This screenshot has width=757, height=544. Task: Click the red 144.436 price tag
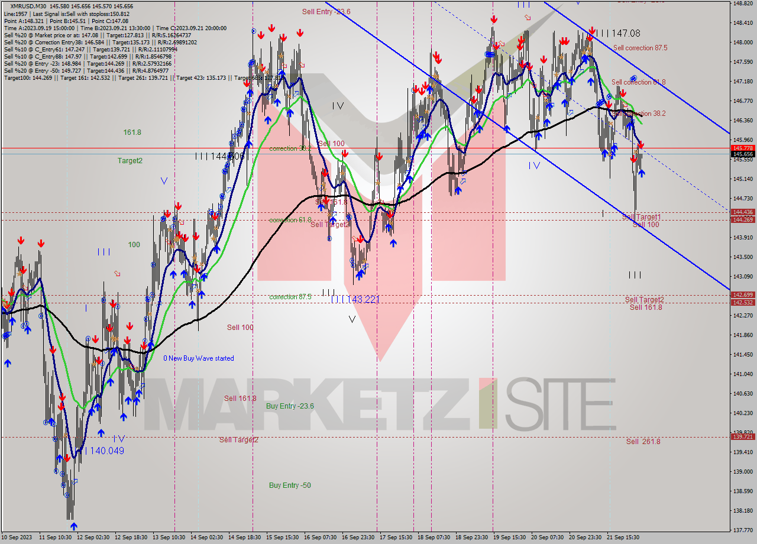point(743,212)
